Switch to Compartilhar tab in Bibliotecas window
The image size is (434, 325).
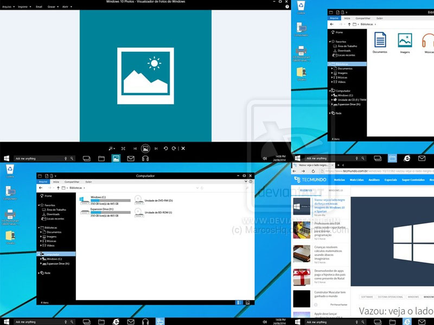click(x=363, y=18)
